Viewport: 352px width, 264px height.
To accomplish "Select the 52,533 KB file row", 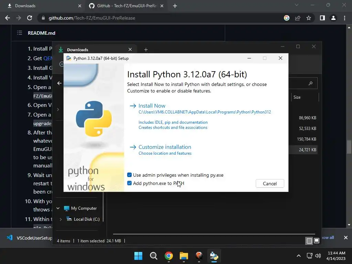I will pos(303,129).
